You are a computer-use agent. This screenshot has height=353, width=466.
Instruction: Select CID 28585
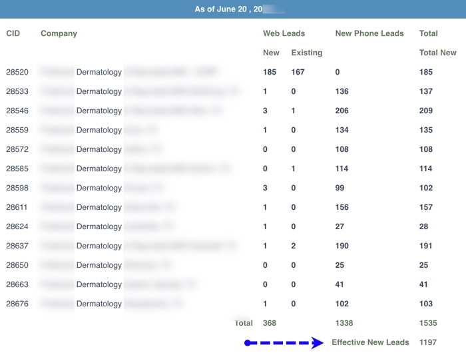pos(17,169)
